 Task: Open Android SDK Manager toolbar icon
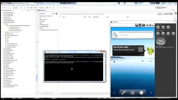[x=14, y=8]
